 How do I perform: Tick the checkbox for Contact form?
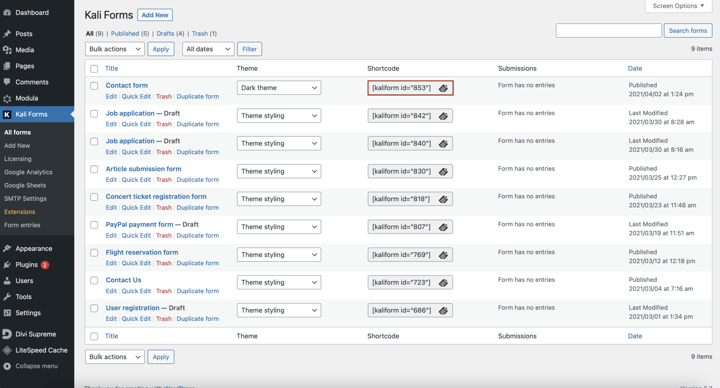coord(94,86)
